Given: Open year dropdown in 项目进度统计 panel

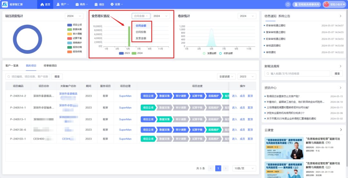Looking at the screenshot, I should tap(74, 16).
